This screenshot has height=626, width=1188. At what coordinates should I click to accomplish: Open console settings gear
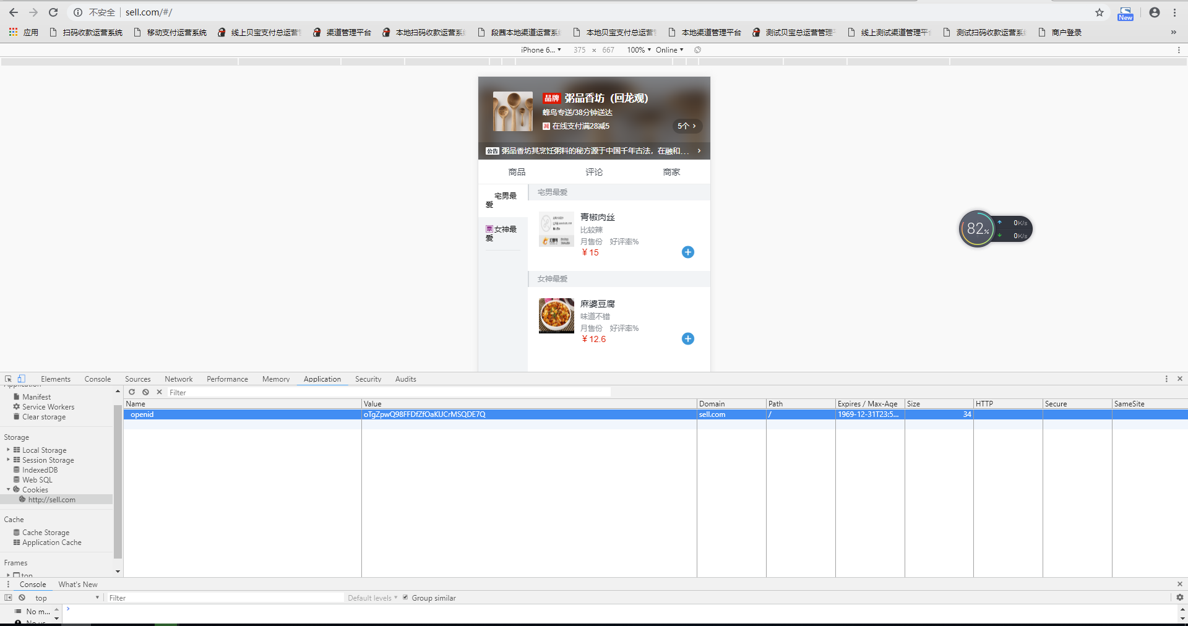(1179, 598)
